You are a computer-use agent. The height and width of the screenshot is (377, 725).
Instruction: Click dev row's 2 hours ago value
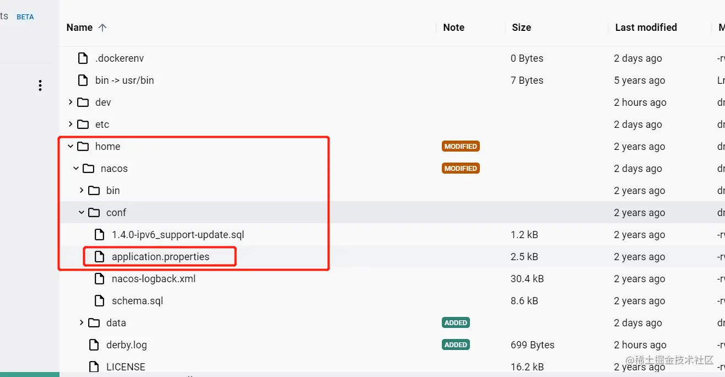coord(640,103)
